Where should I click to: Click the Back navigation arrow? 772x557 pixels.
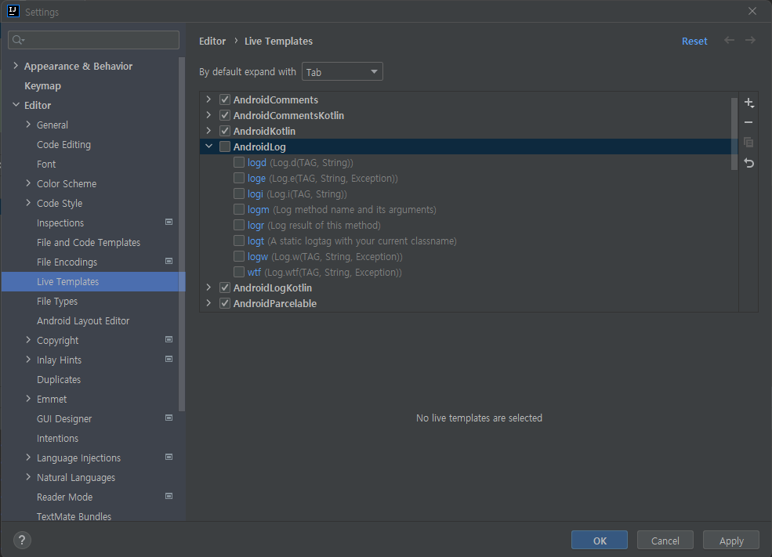729,41
